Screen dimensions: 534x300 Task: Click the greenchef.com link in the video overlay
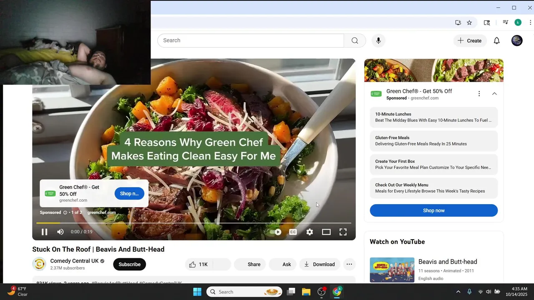pos(101,212)
